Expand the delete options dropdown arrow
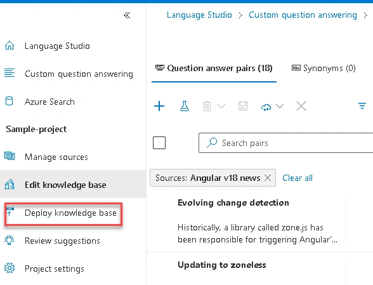The width and height of the screenshot is (373, 285). point(221,106)
